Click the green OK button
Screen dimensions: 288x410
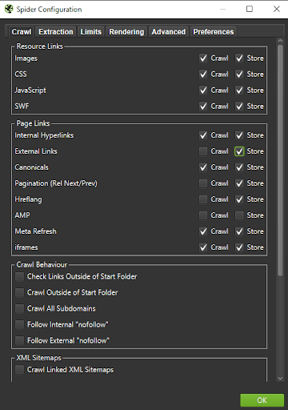(x=262, y=400)
